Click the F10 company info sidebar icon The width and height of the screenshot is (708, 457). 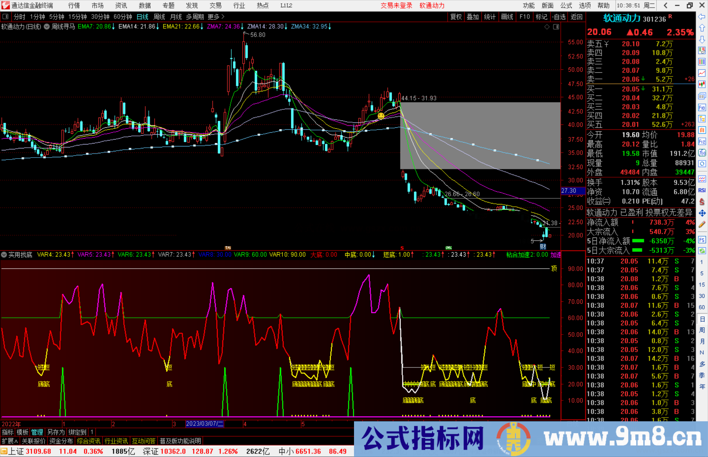coord(702,107)
